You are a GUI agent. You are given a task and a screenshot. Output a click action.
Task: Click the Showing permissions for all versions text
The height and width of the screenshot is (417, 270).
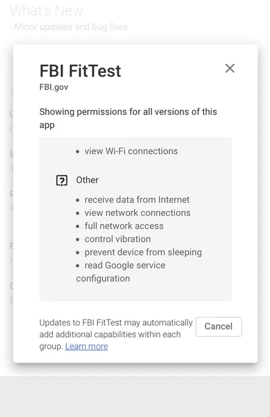128,118
